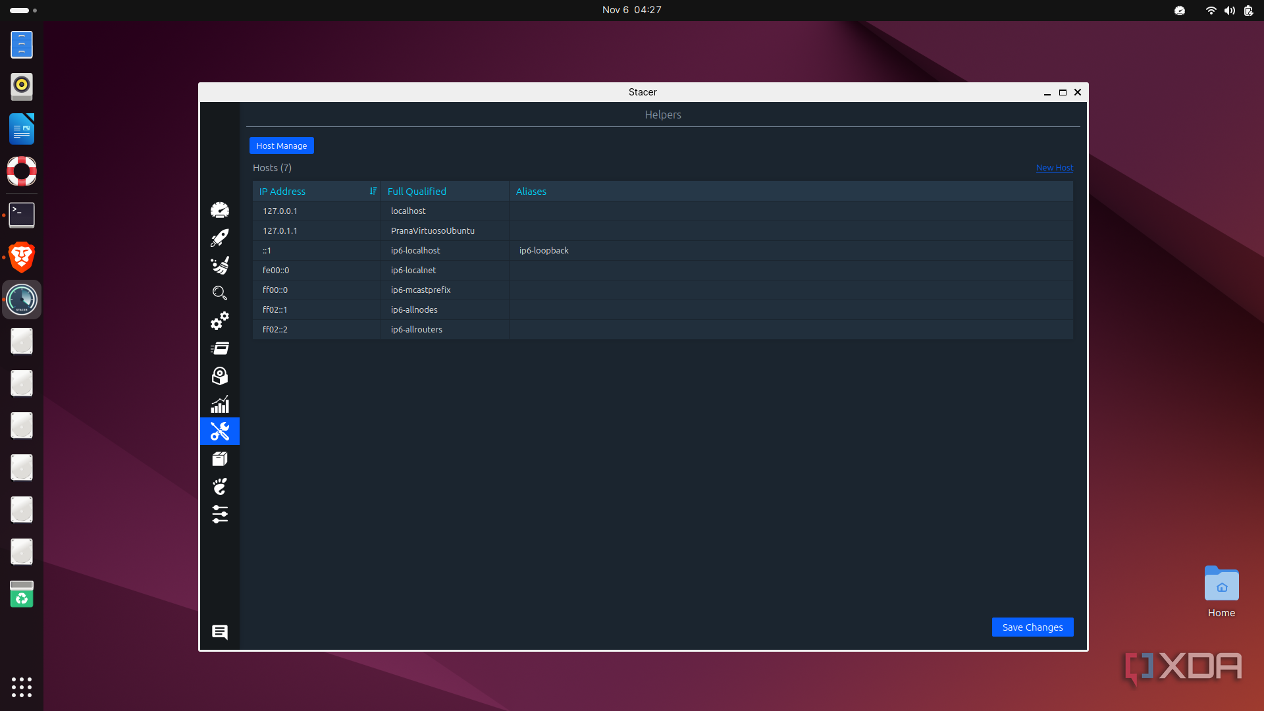Select the Helpers wrench icon
The width and height of the screenshot is (1264, 711).
coord(219,431)
